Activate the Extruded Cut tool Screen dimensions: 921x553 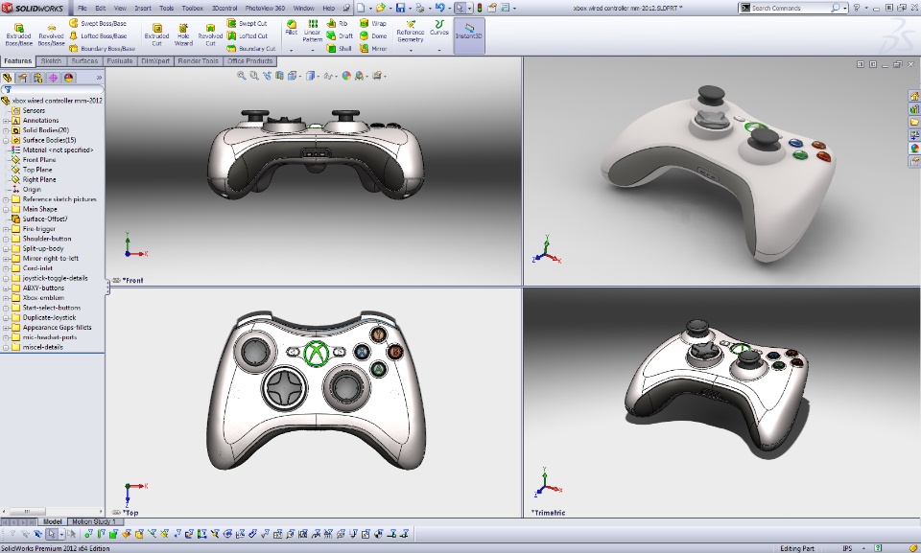click(x=156, y=35)
